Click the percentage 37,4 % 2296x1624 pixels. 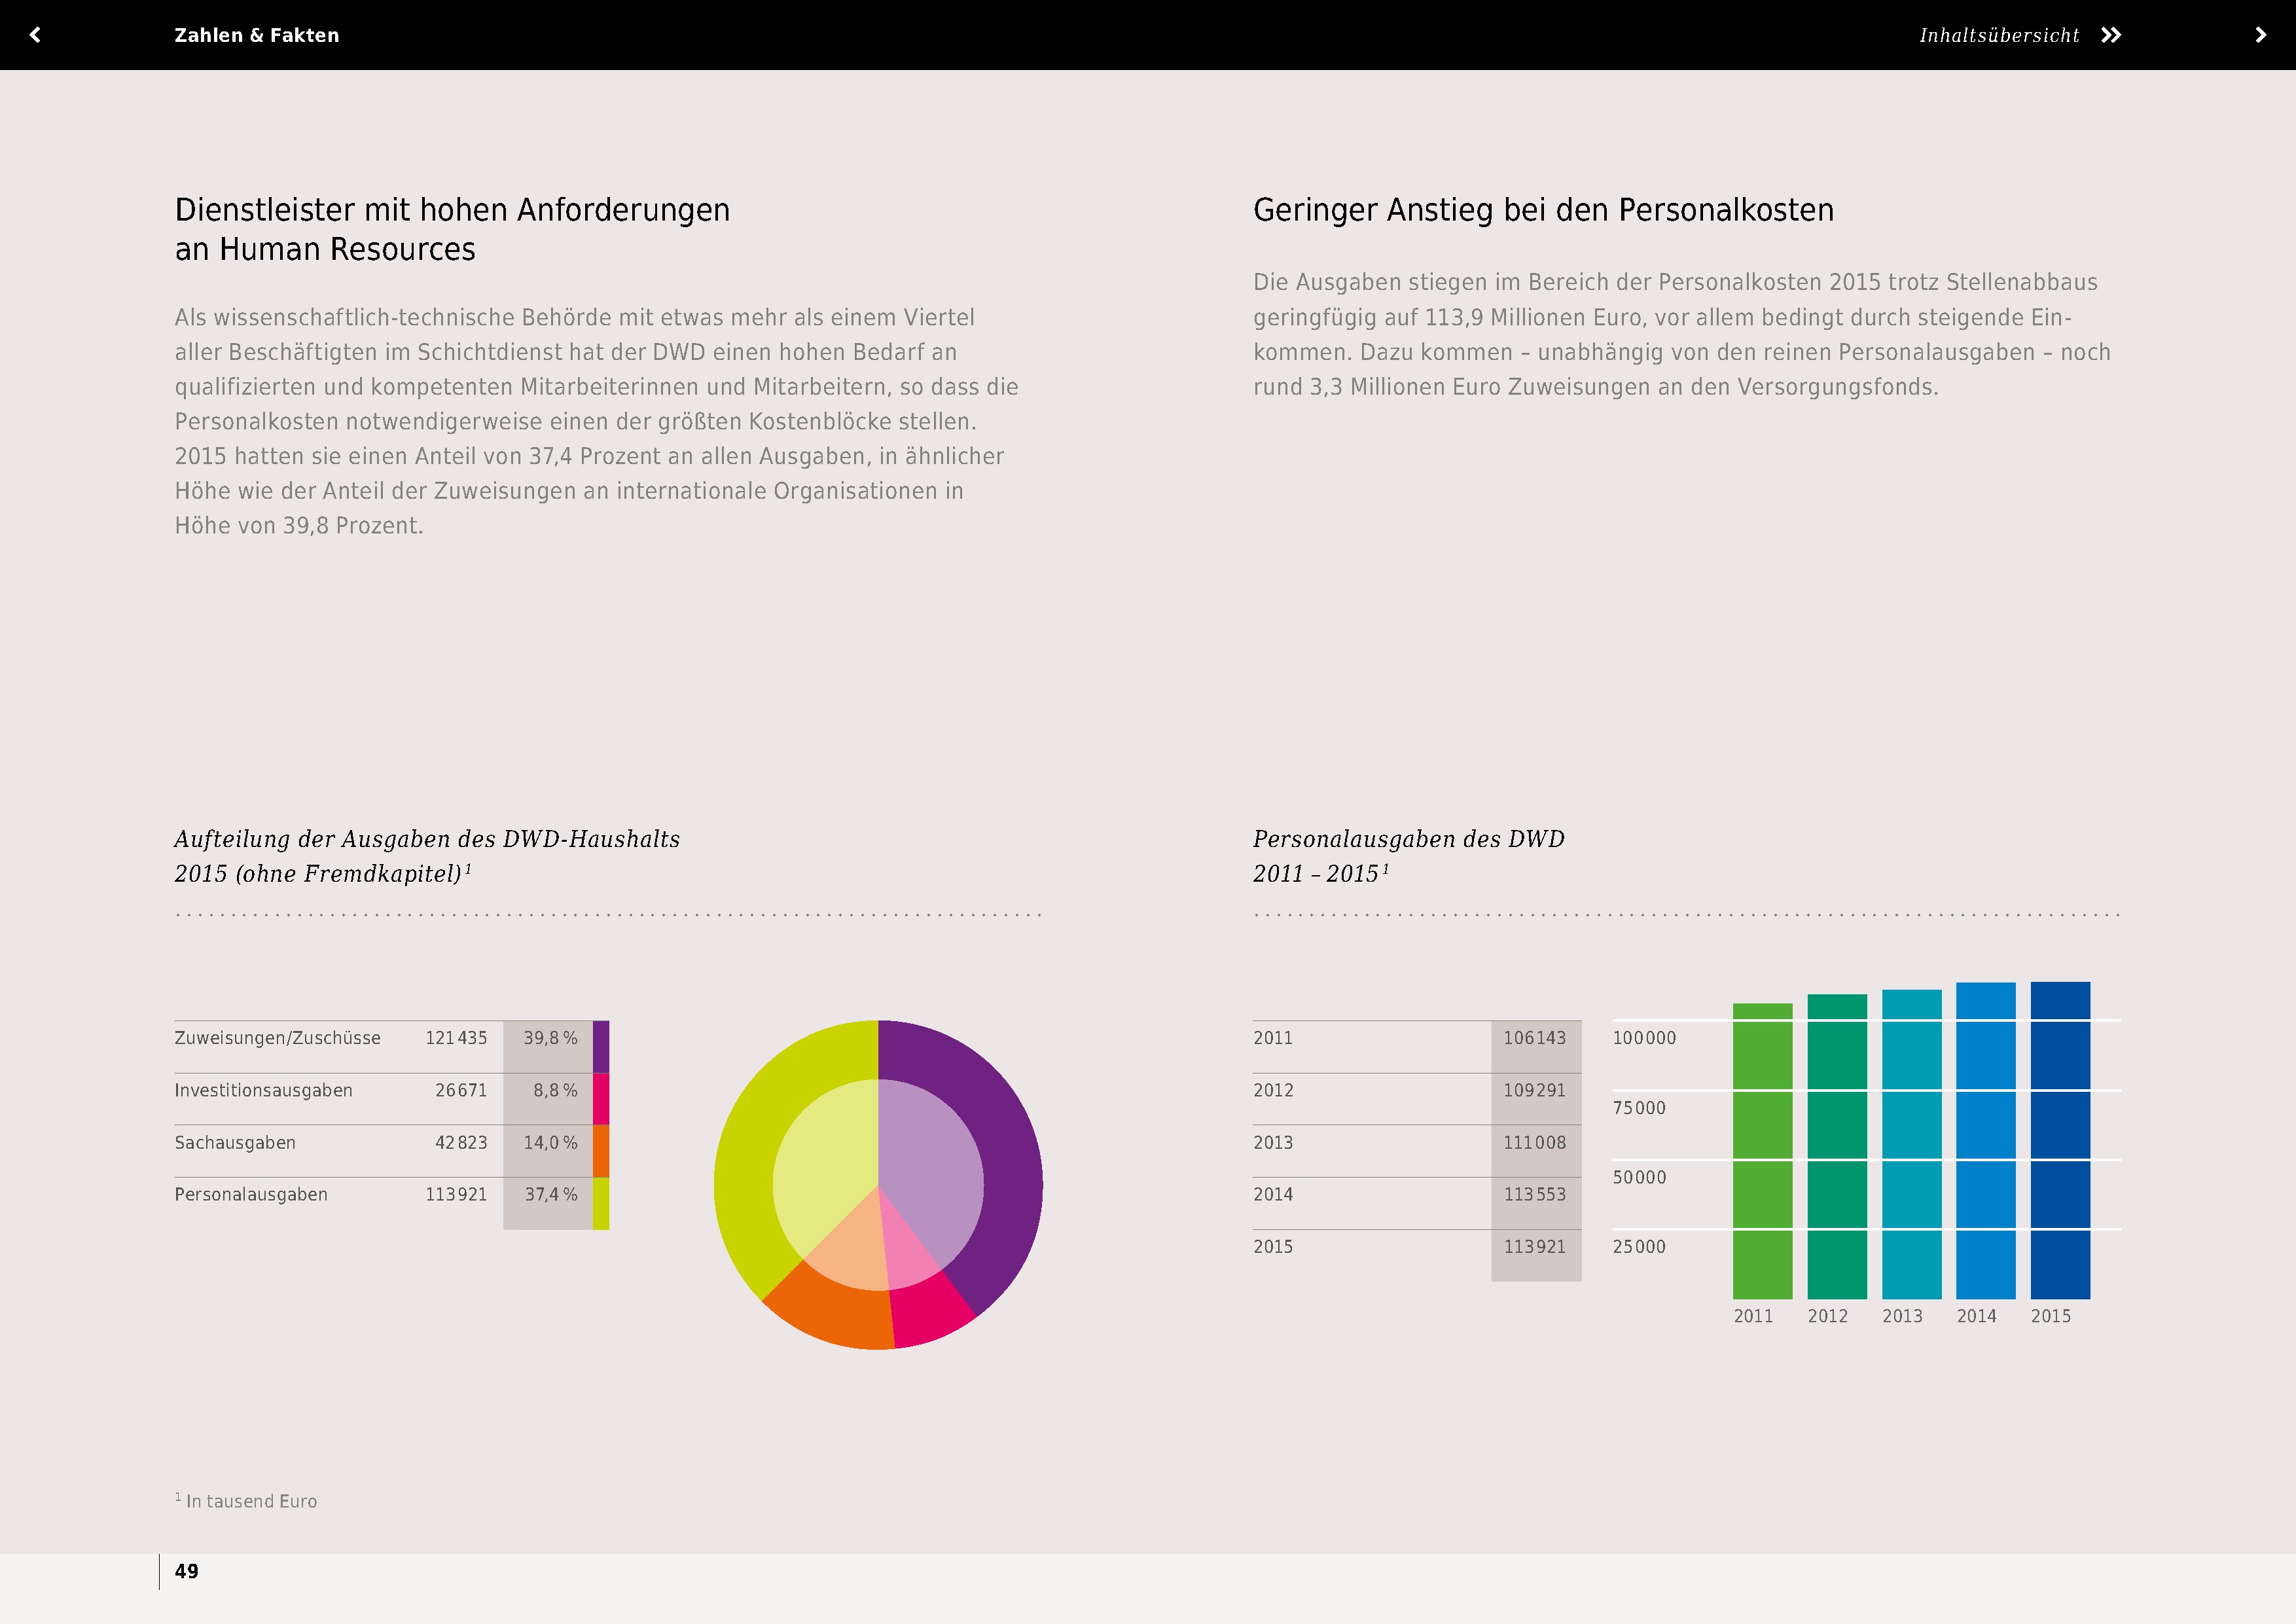[550, 1194]
